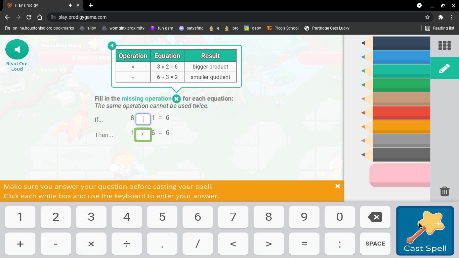The width and height of the screenshot is (459, 258).
Task: Open the womginx proximity bookmark
Action: coord(123,28)
